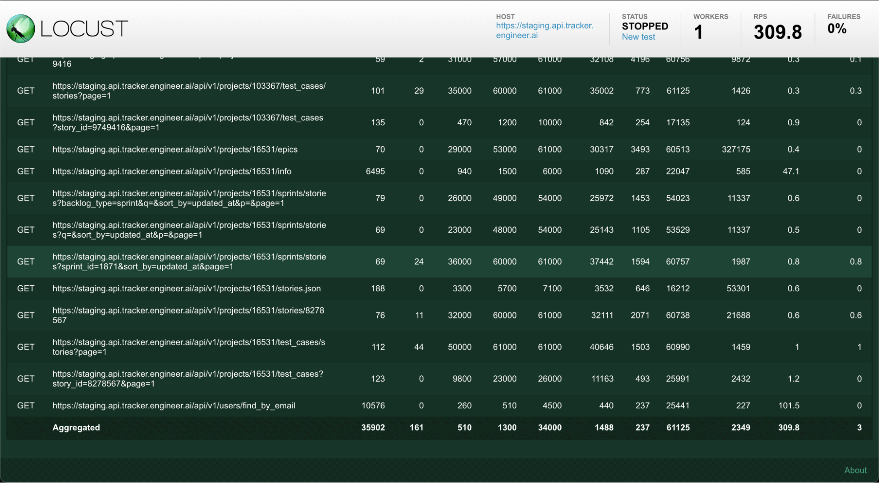This screenshot has height=483, width=879.
Task: Click the WORKERS count 1
Action: coord(698,32)
